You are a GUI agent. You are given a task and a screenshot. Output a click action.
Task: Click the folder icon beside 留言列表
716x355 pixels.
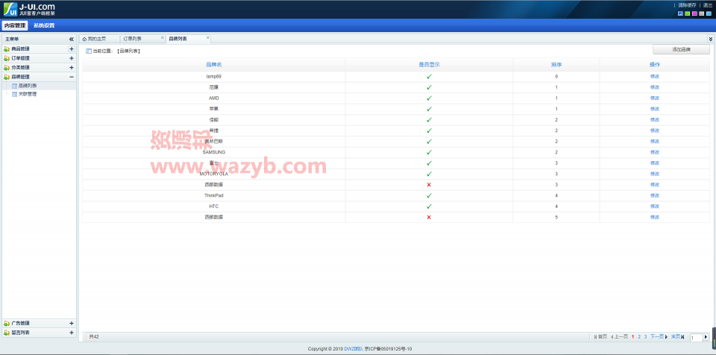7,333
